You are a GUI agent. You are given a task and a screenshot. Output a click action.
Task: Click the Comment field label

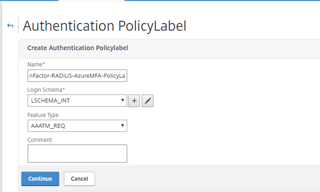(40, 140)
